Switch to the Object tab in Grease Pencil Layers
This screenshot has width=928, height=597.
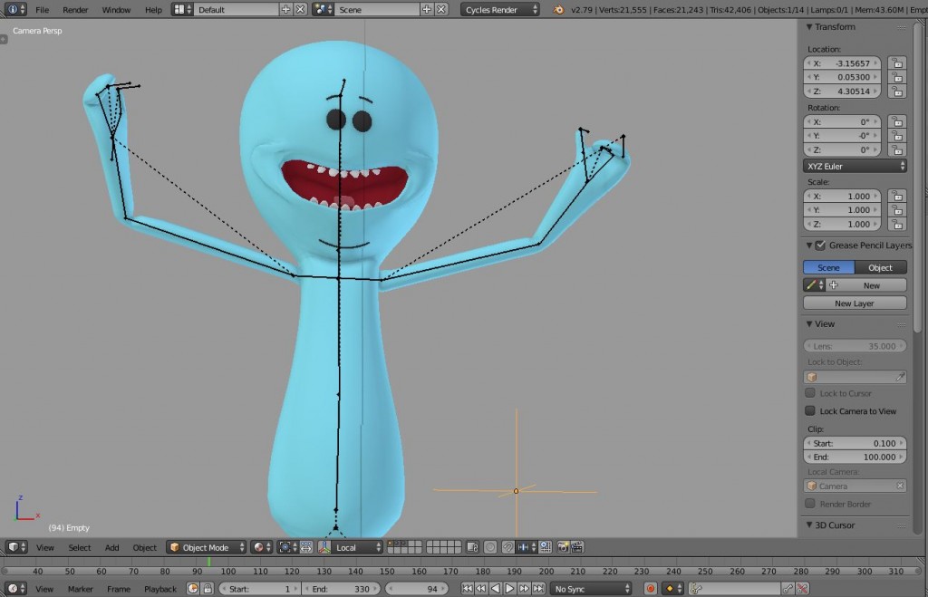pos(880,266)
